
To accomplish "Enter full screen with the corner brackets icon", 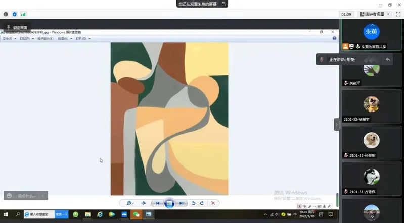I will click(398, 15).
